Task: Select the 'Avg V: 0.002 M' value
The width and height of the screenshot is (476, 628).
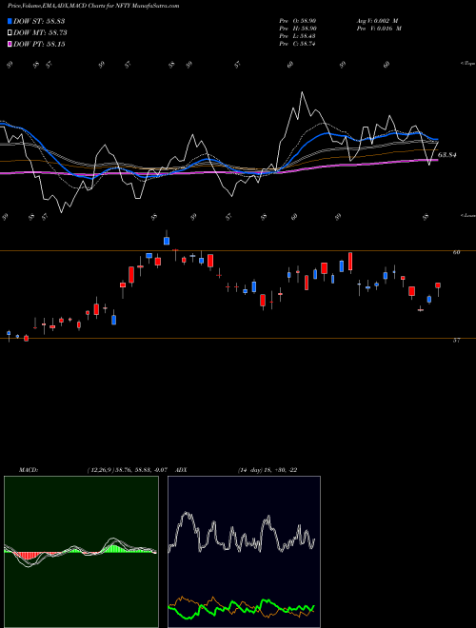Action: [x=379, y=21]
